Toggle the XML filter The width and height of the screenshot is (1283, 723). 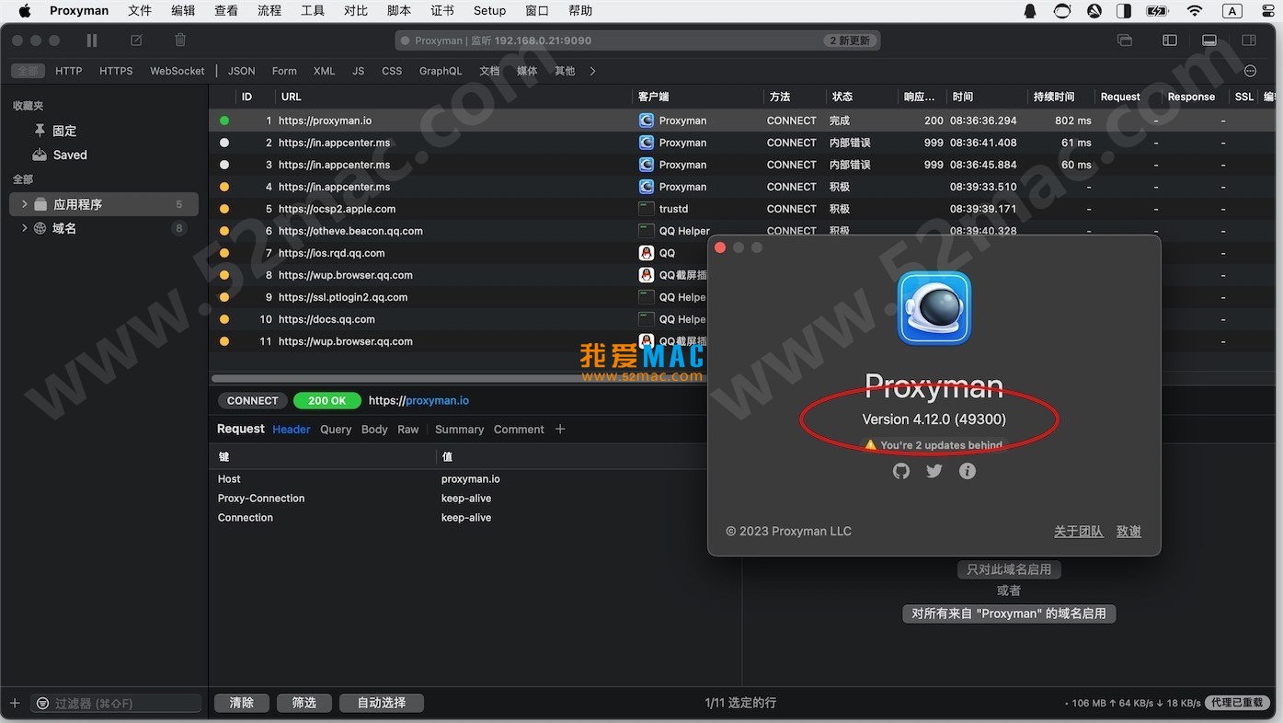point(324,71)
